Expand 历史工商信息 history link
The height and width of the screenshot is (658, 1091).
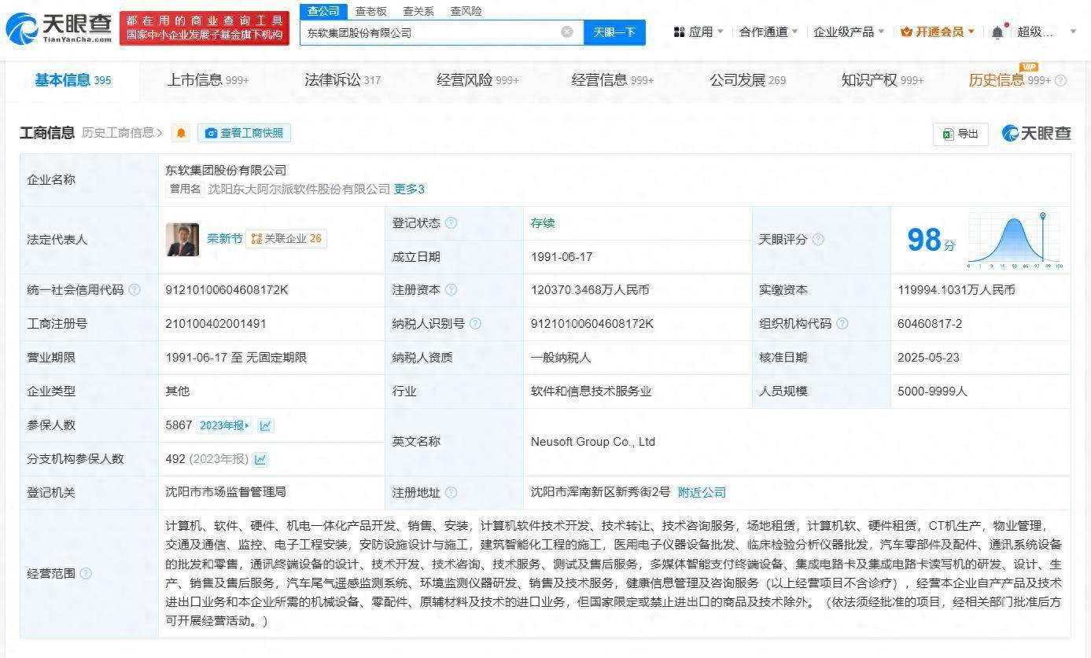point(122,133)
